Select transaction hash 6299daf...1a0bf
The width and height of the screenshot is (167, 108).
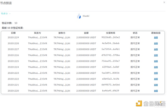(110, 67)
